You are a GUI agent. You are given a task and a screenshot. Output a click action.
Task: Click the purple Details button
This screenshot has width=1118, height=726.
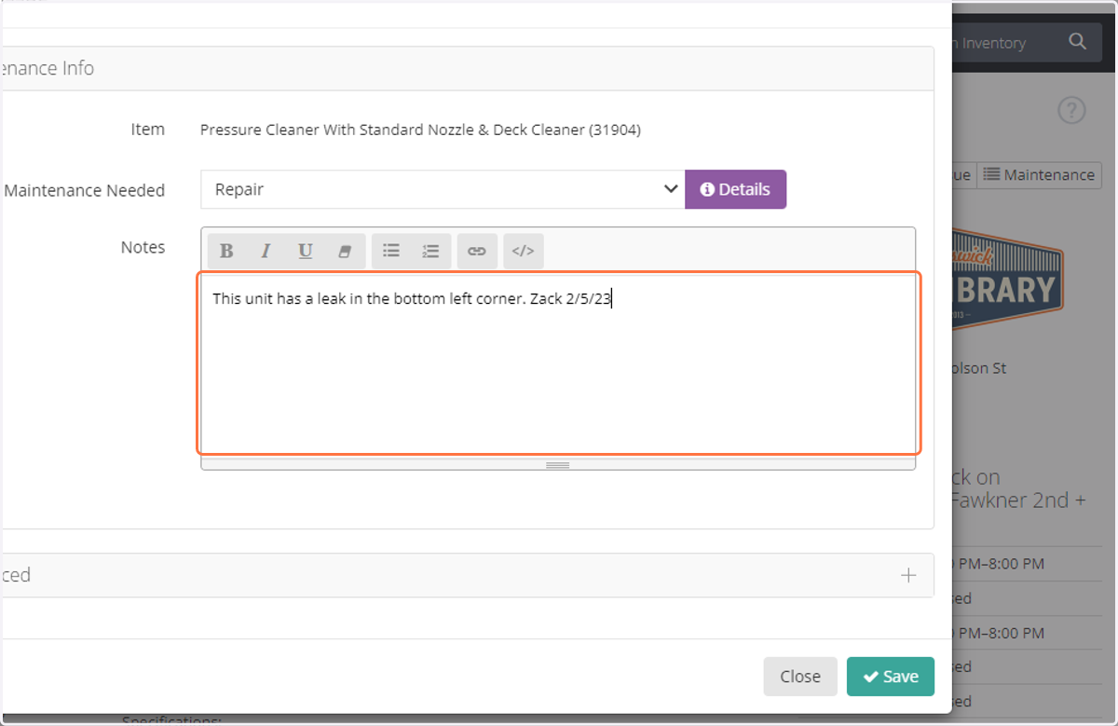pyautogui.click(x=736, y=189)
